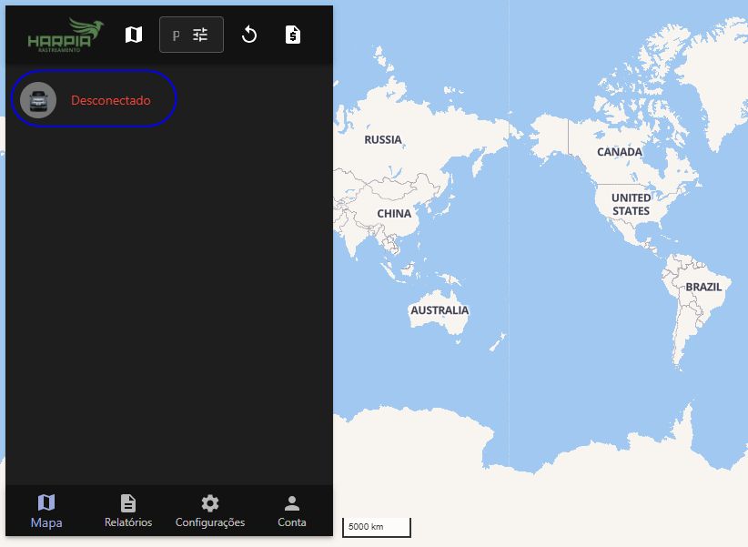748x547 pixels.
Task: Click the Harpia Rastreamento logo
Action: tap(65, 35)
